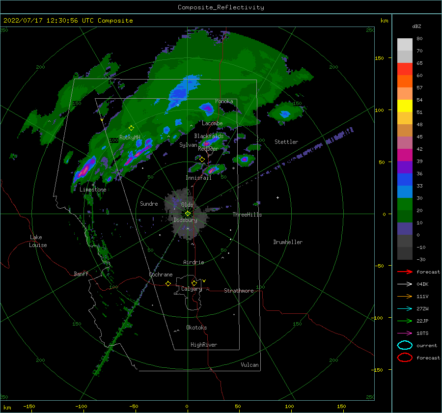The width and height of the screenshot is (442, 413).
Task: Click the Cochrane town label
Action: [161, 275]
